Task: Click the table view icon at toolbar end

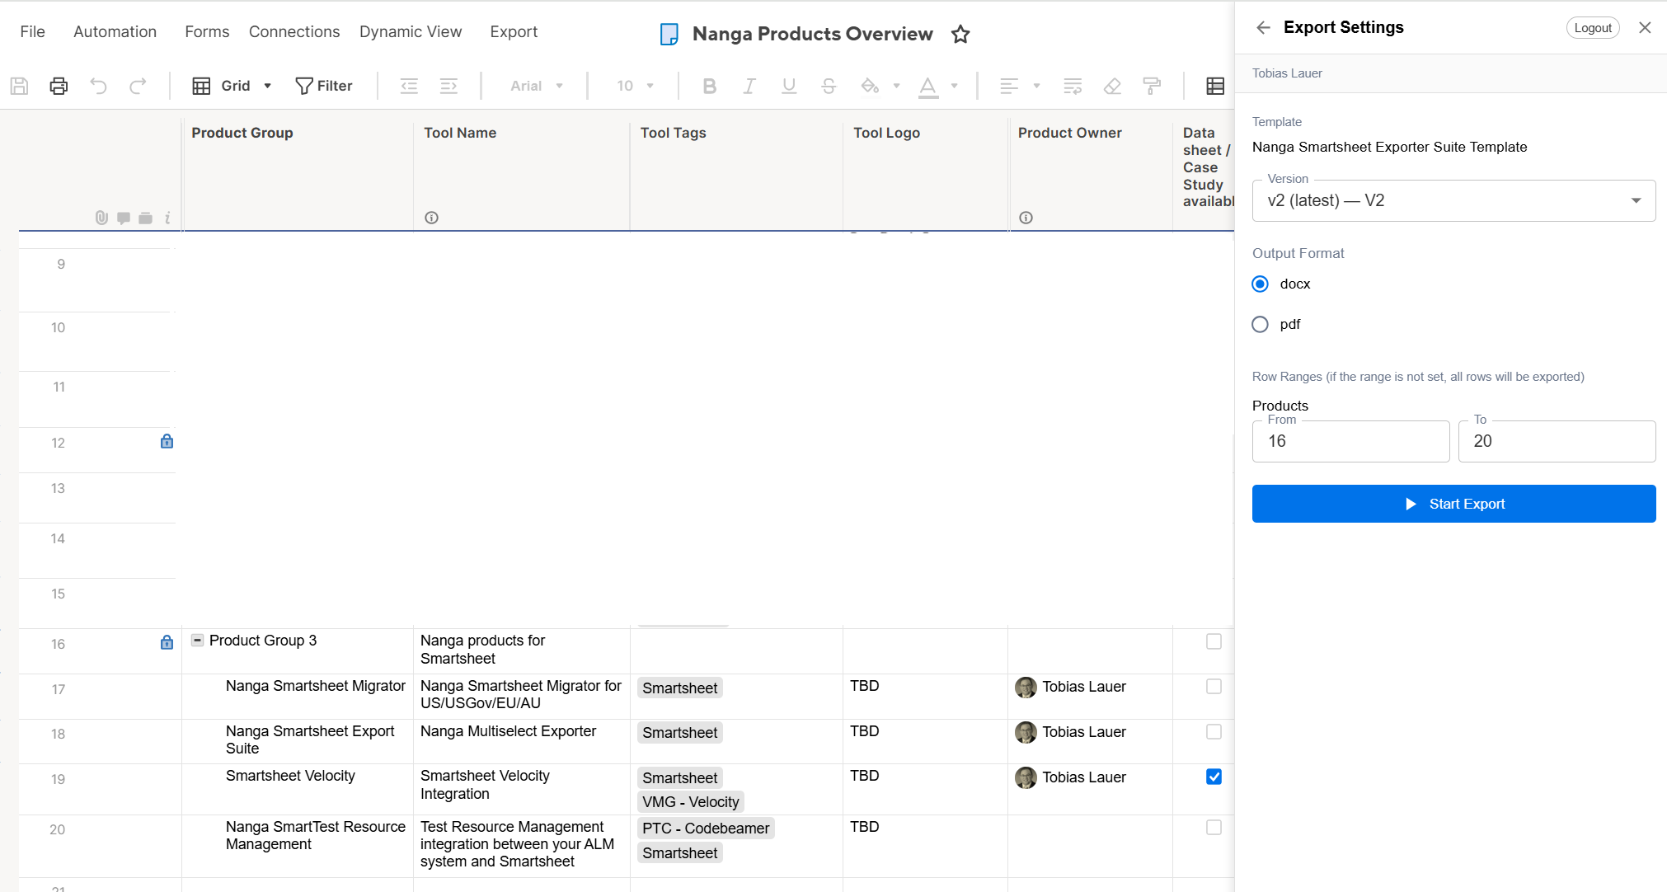Action: (x=1215, y=86)
